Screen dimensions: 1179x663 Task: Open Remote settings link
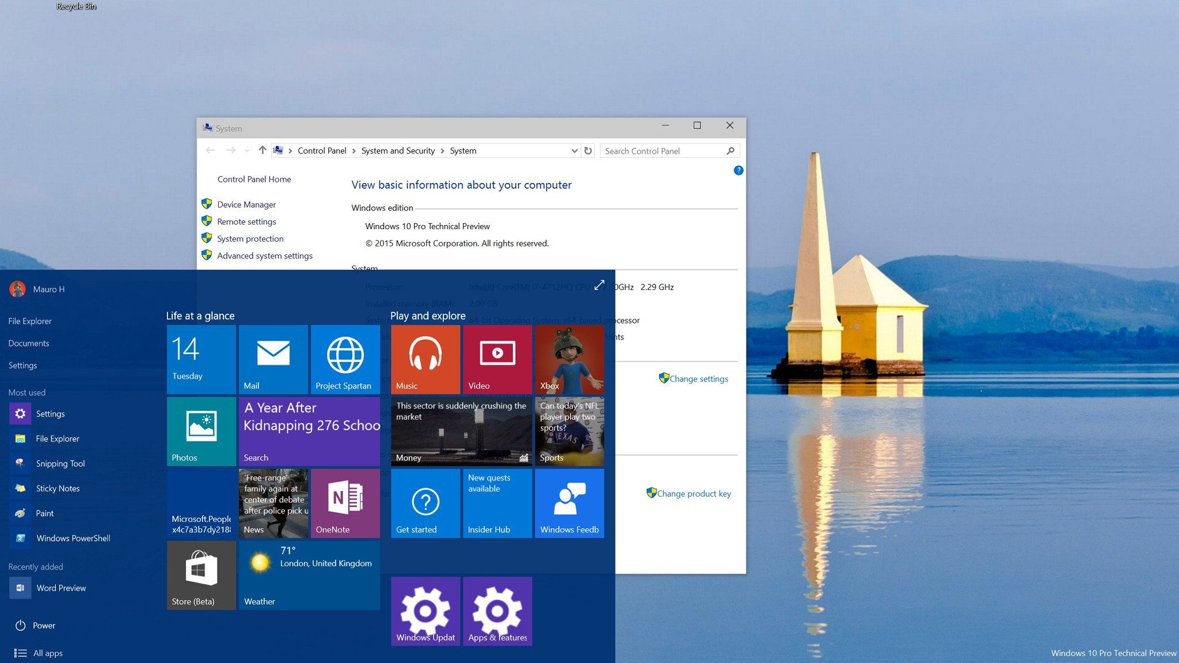click(x=246, y=222)
